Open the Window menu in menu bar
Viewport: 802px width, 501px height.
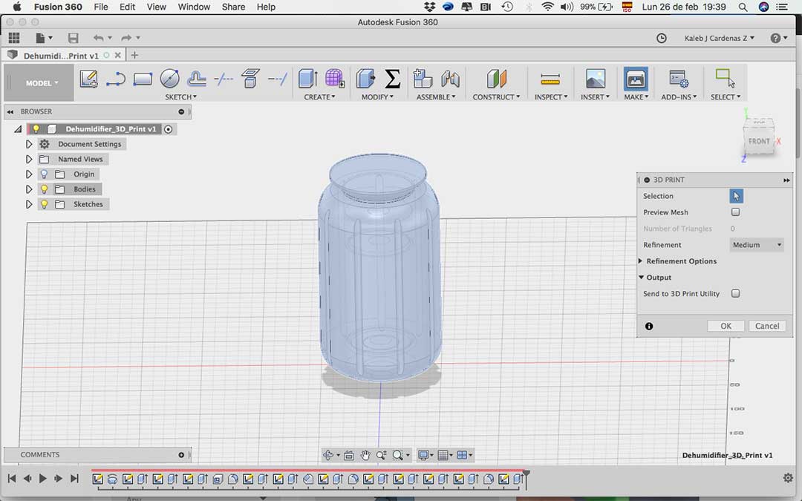[x=194, y=7]
